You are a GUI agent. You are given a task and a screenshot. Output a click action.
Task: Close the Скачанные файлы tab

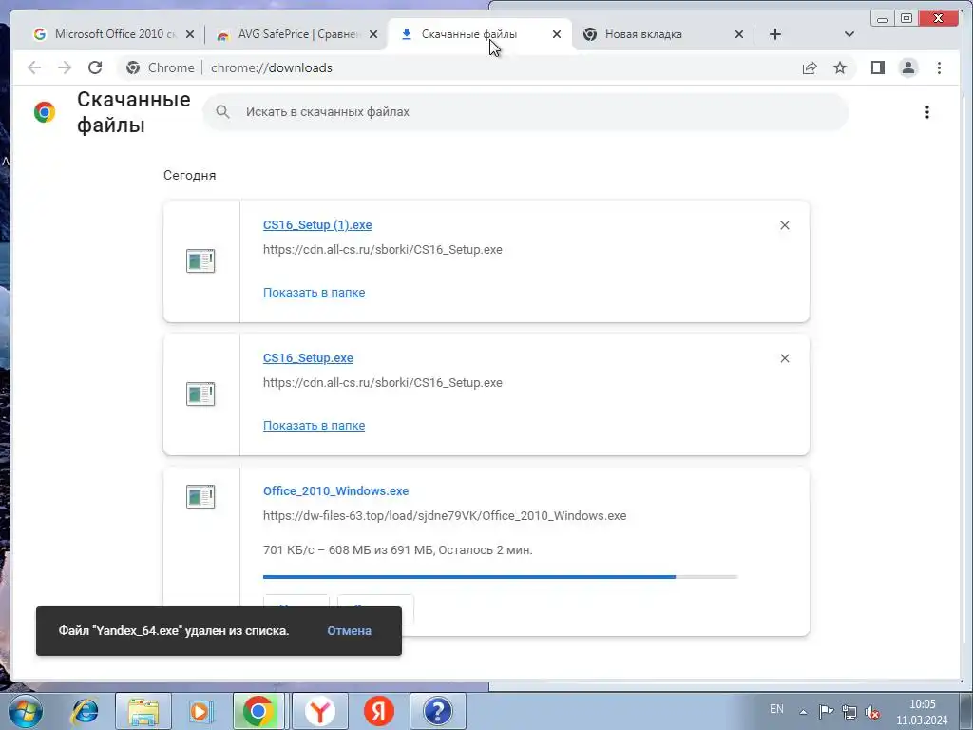tap(557, 35)
